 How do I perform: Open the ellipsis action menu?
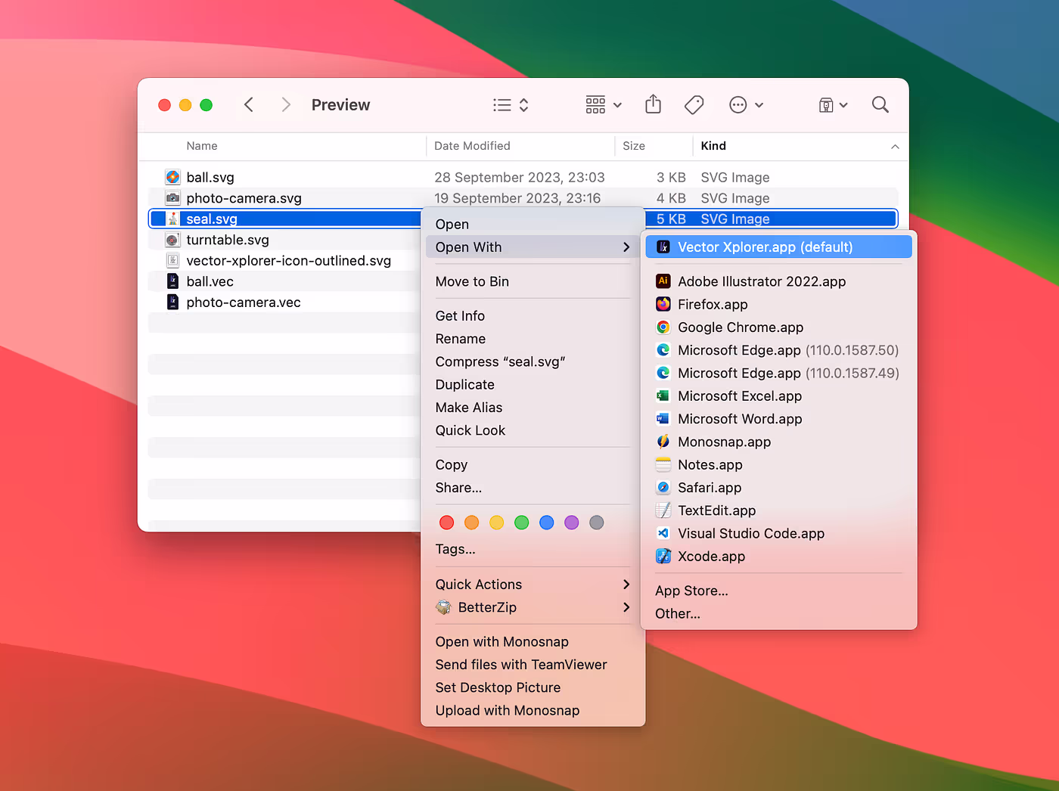(x=746, y=105)
